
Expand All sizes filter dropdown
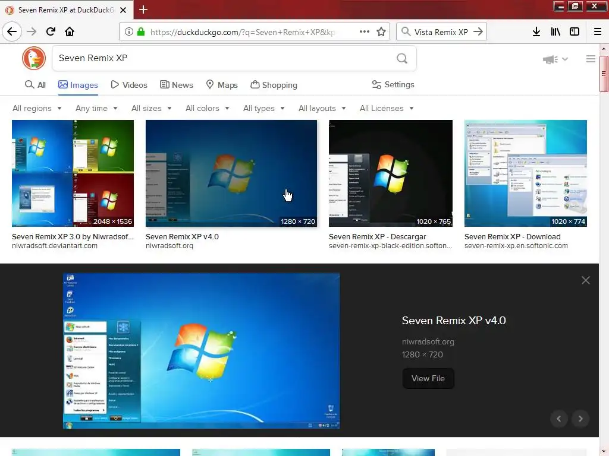click(x=152, y=108)
